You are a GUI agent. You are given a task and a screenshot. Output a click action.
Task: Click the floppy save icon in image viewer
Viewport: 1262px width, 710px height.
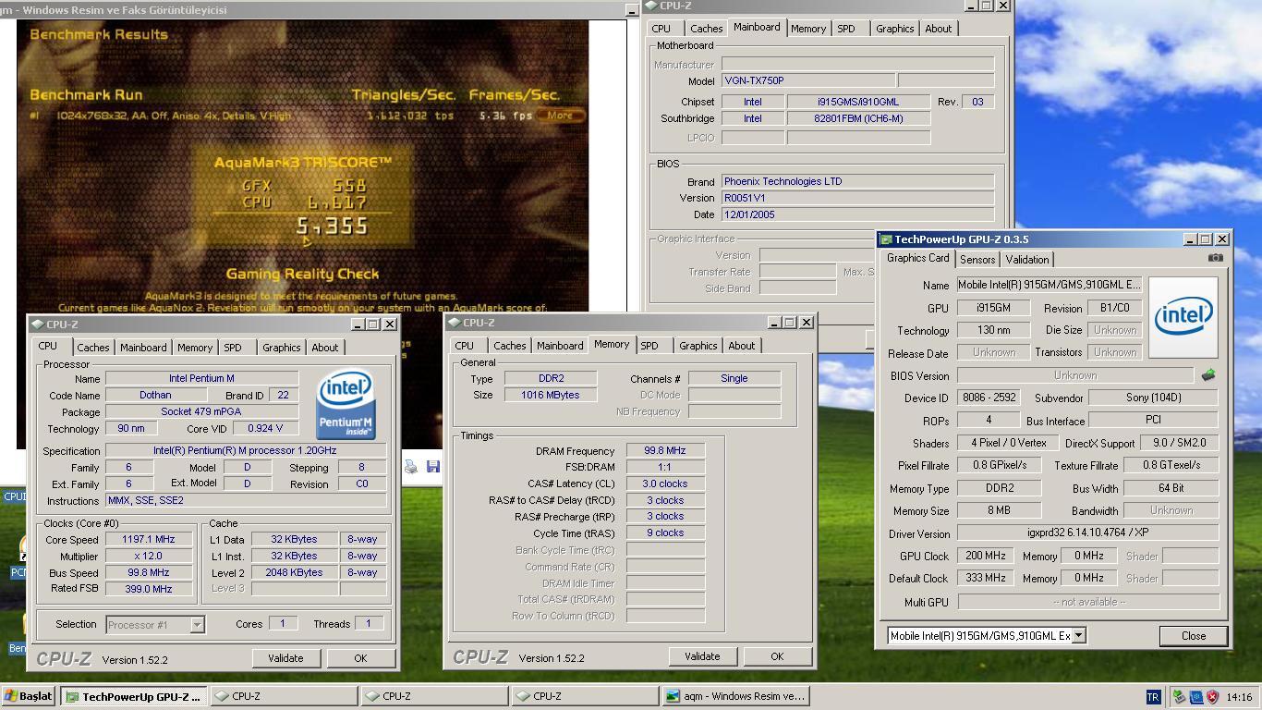tap(432, 467)
